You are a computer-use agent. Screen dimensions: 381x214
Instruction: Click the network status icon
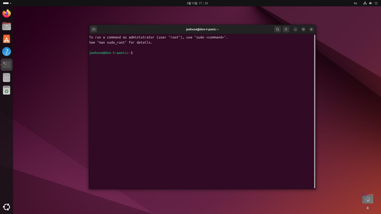pyautogui.click(x=365, y=3)
